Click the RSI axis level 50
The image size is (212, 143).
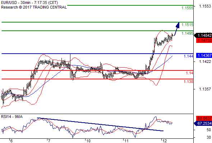tap(209, 130)
